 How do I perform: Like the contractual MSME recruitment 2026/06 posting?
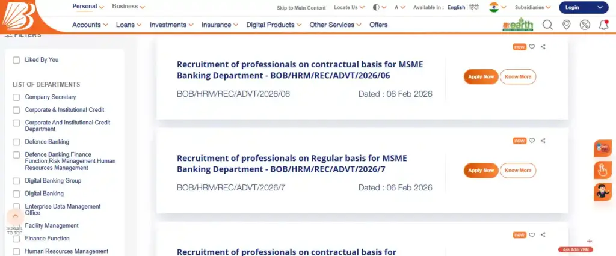click(532, 47)
